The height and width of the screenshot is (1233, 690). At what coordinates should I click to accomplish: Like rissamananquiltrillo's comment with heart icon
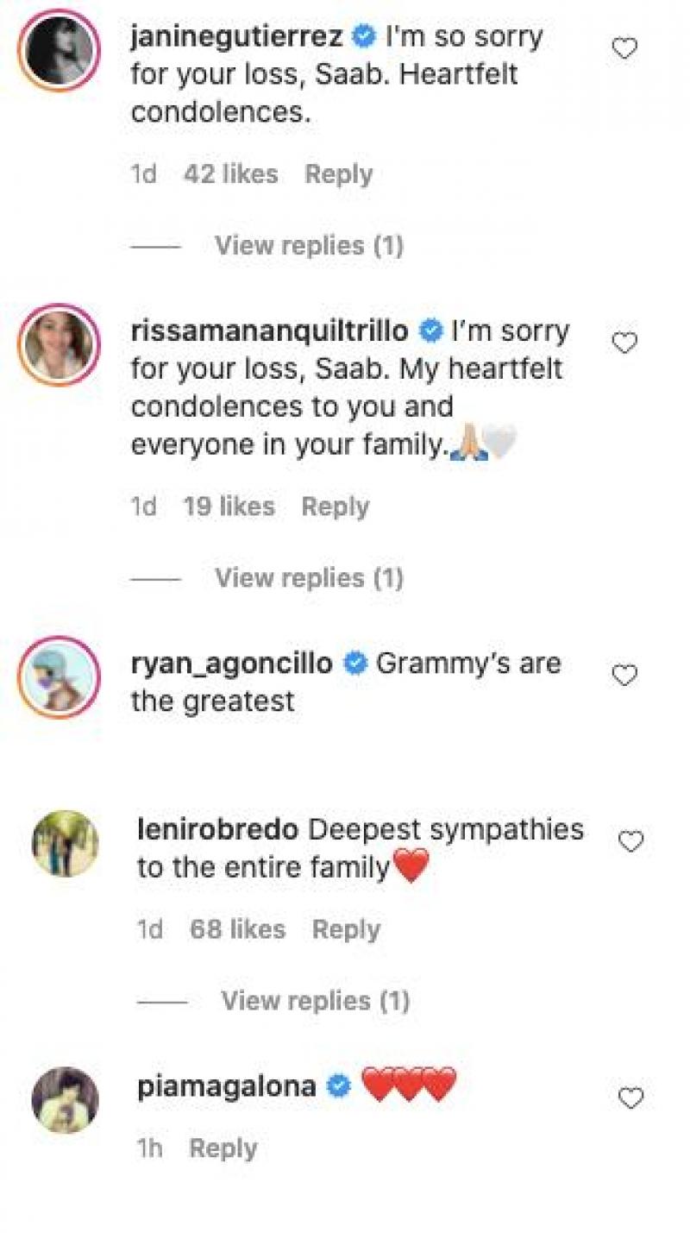tap(624, 343)
